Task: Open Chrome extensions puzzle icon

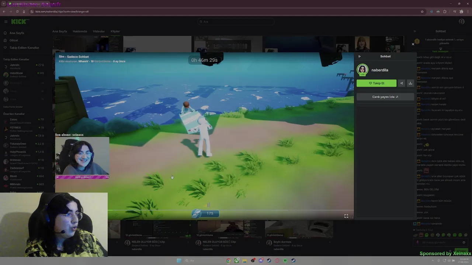Action: tap(445, 11)
